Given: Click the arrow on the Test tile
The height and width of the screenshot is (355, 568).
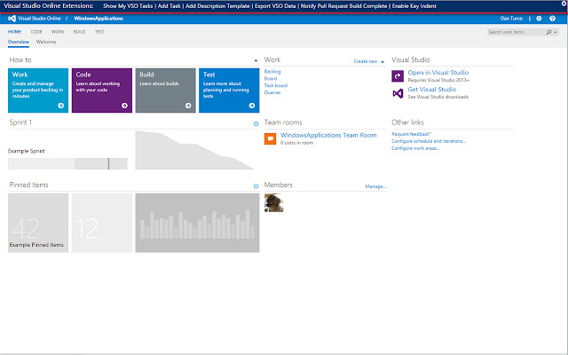Looking at the screenshot, I should [x=252, y=106].
